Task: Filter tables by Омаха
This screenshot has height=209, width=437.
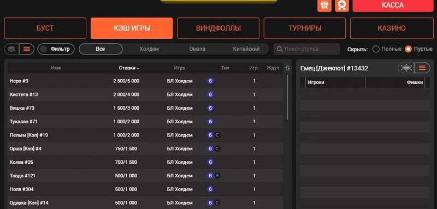Action: coord(197,49)
